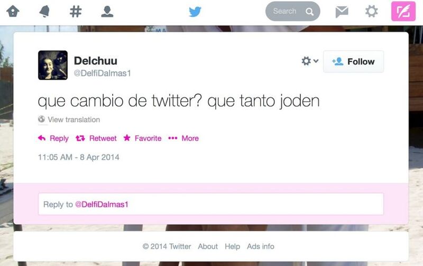Open direct messages envelope icon
Viewport: 423px width, 266px height.
pos(342,12)
